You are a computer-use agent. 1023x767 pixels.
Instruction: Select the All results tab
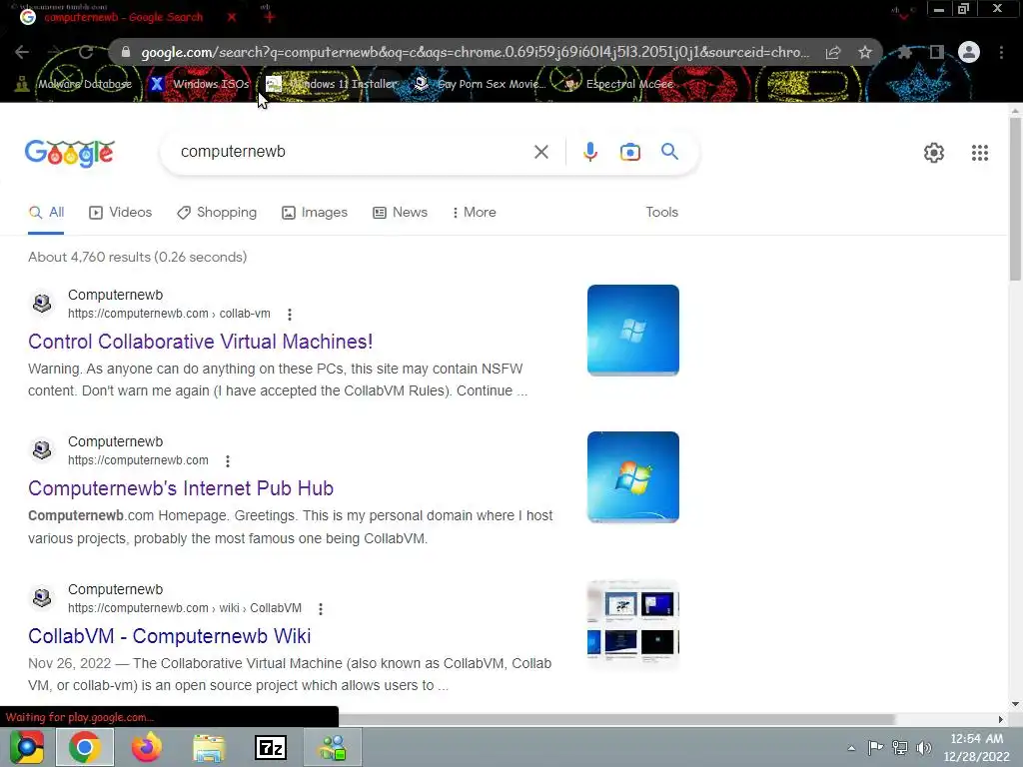point(46,212)
